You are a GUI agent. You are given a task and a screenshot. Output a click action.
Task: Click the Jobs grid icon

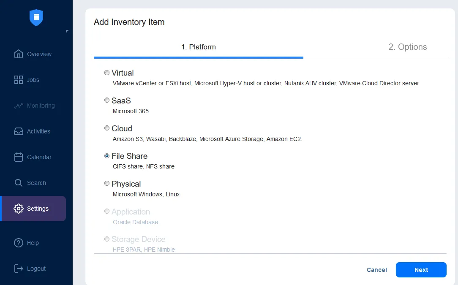coord(19,80)
